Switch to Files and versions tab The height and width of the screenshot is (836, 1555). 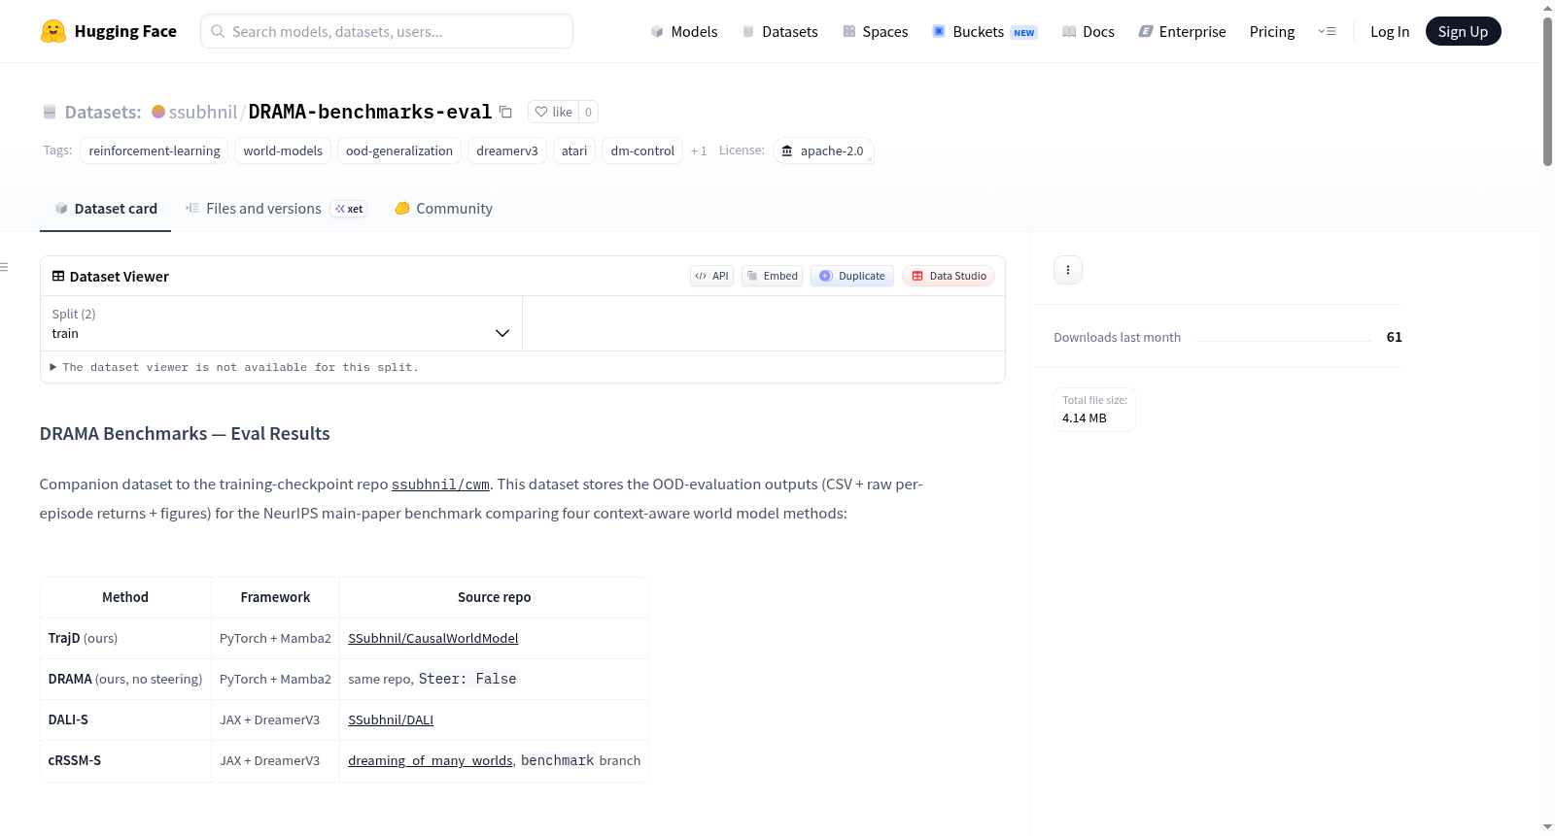[x=276, y=209]
